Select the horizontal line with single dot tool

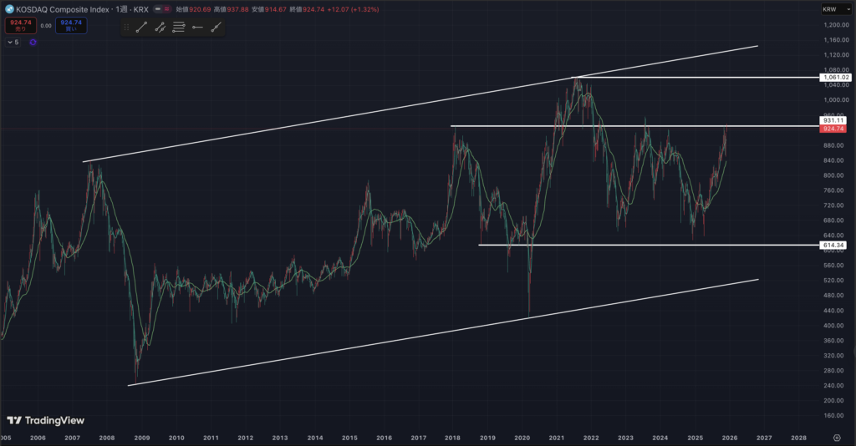pyautogui.click(x=197, y=27)
